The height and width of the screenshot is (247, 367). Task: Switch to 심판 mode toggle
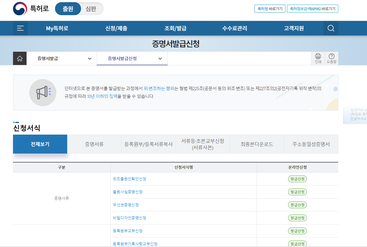[x=91, y=9]
